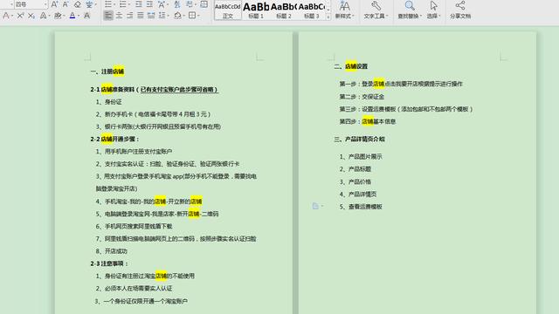
Task: Click line 6、手机网页搜索阿里钱盾下载
Action: pyautogui.click(x=134, y=226)
